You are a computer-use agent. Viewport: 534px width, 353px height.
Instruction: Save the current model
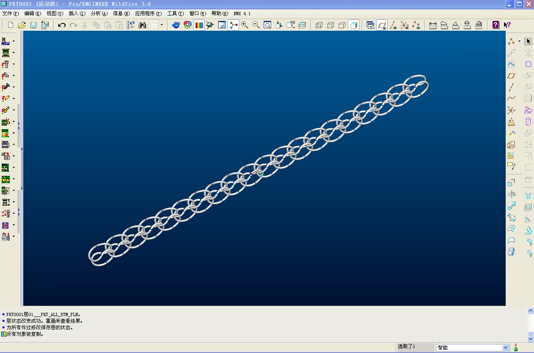tap(34, 25)
